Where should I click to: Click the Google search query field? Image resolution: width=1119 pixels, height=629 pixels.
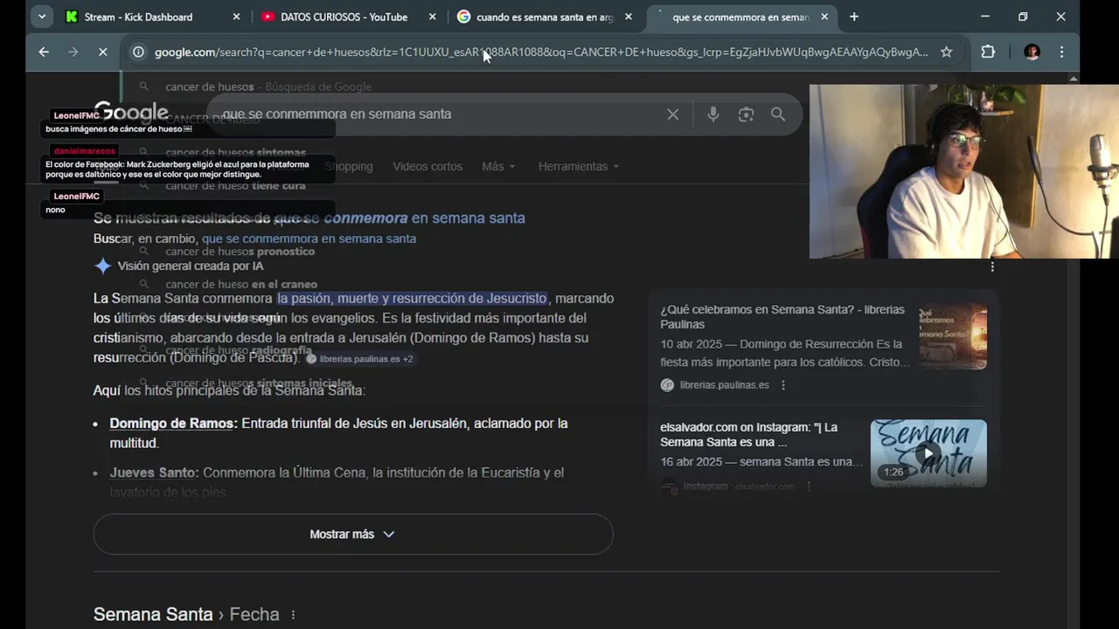pos(437,114)
